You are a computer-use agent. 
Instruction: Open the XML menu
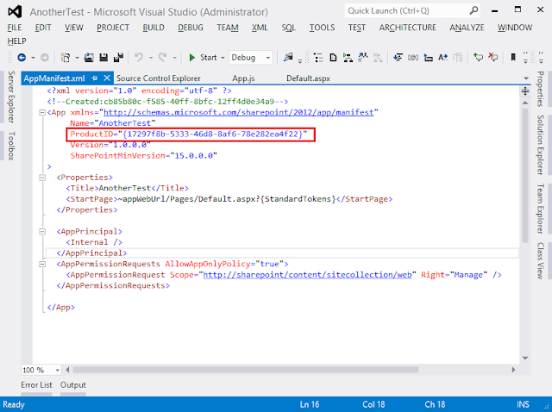tap(260, 28)
